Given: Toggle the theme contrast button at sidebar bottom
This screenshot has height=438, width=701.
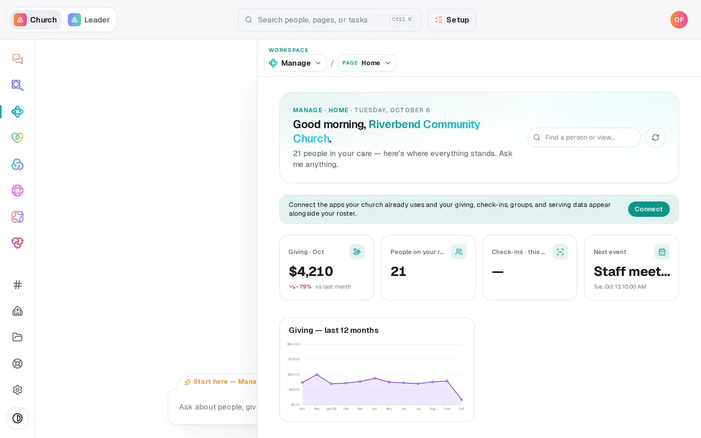Looking at the screenshot, I should pyautogui.click(x=18, y=418).
